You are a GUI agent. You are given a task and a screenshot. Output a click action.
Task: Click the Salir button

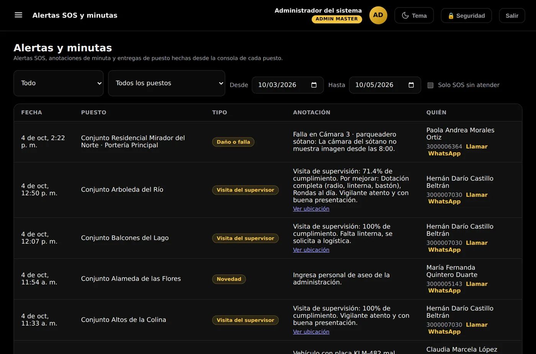tap(512, 16)
